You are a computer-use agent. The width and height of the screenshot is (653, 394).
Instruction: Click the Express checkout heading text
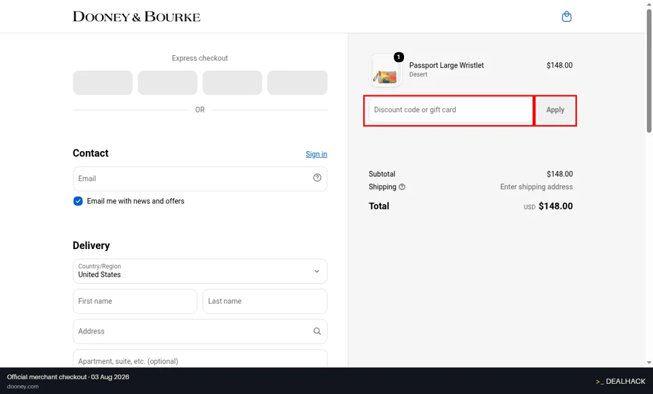[x=200, y=59]
